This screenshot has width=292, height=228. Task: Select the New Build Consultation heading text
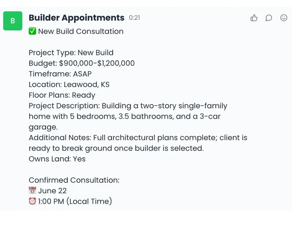click(x=81, y=32)
